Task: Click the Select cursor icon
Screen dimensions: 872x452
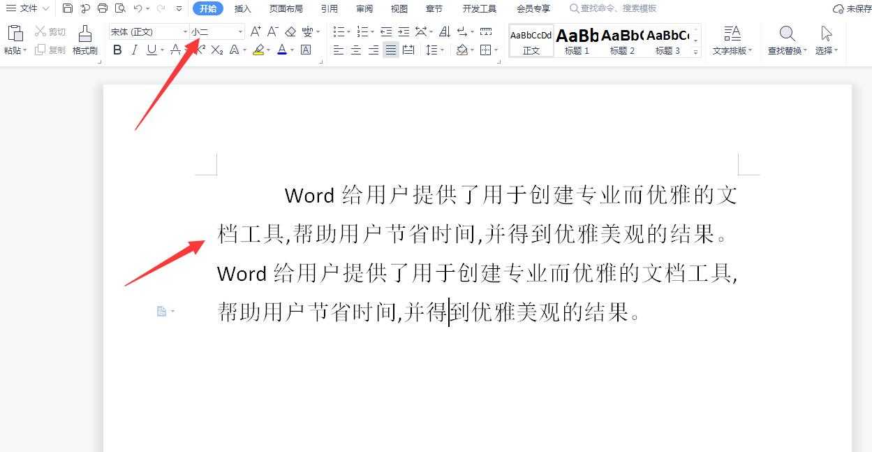Action: point(827,34)
